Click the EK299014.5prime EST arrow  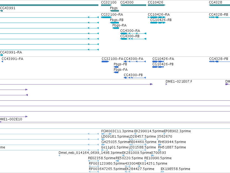coord(135,134)
